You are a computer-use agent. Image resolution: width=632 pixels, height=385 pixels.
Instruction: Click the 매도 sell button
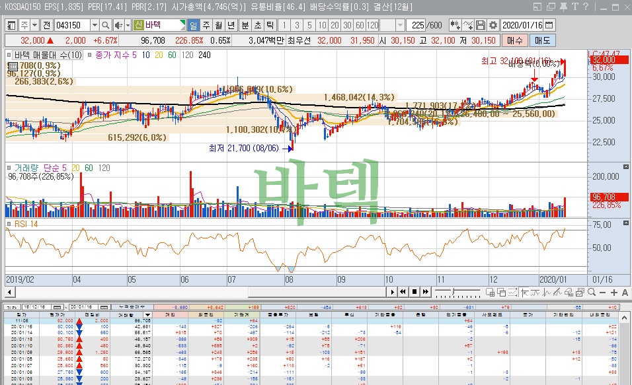pyautogui.click(x=542, y=40)
